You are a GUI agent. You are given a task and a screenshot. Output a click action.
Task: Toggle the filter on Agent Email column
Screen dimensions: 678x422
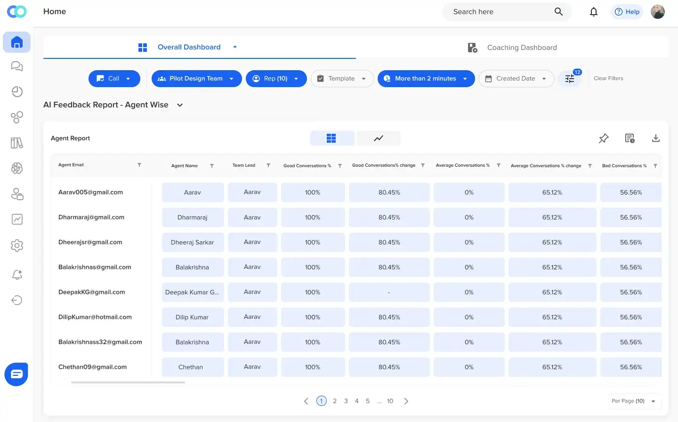point(139,165)
